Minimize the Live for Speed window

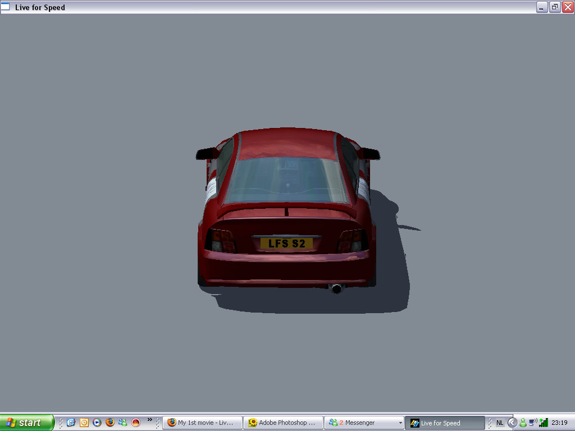pos(542,7)
